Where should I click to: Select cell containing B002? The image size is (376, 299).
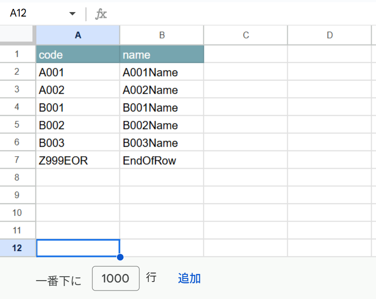tap(78, 125)
